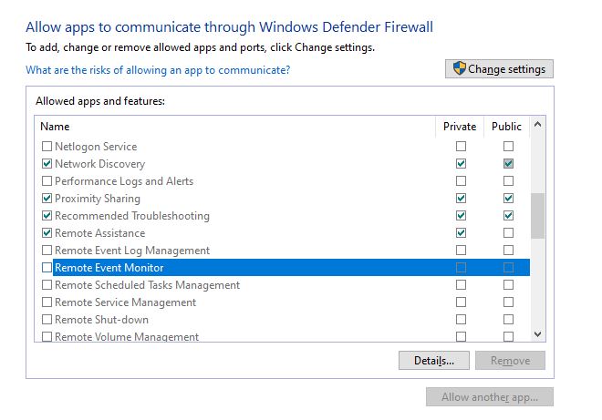Viewport: 602px width, 420px height.
Task: Select Remote Event Log Management row text
Action: 132,251
